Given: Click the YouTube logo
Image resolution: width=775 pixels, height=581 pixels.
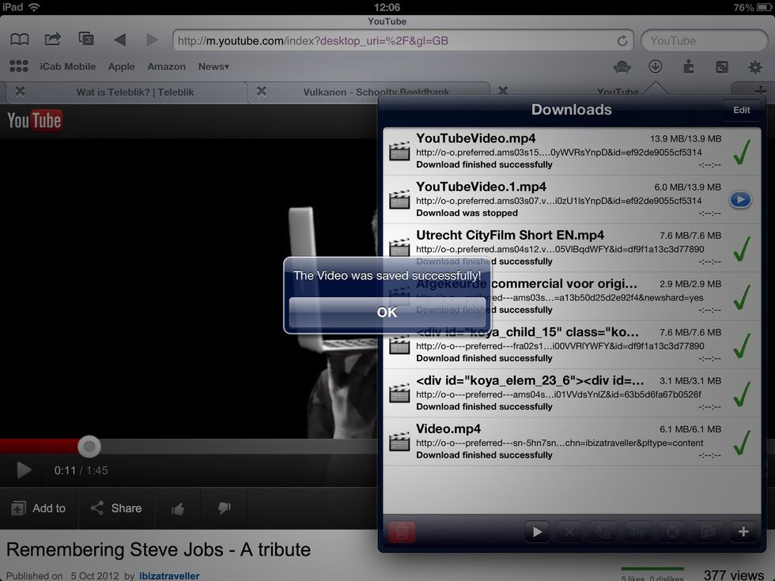Looking at the screenshot, I should tap(35, 120).
